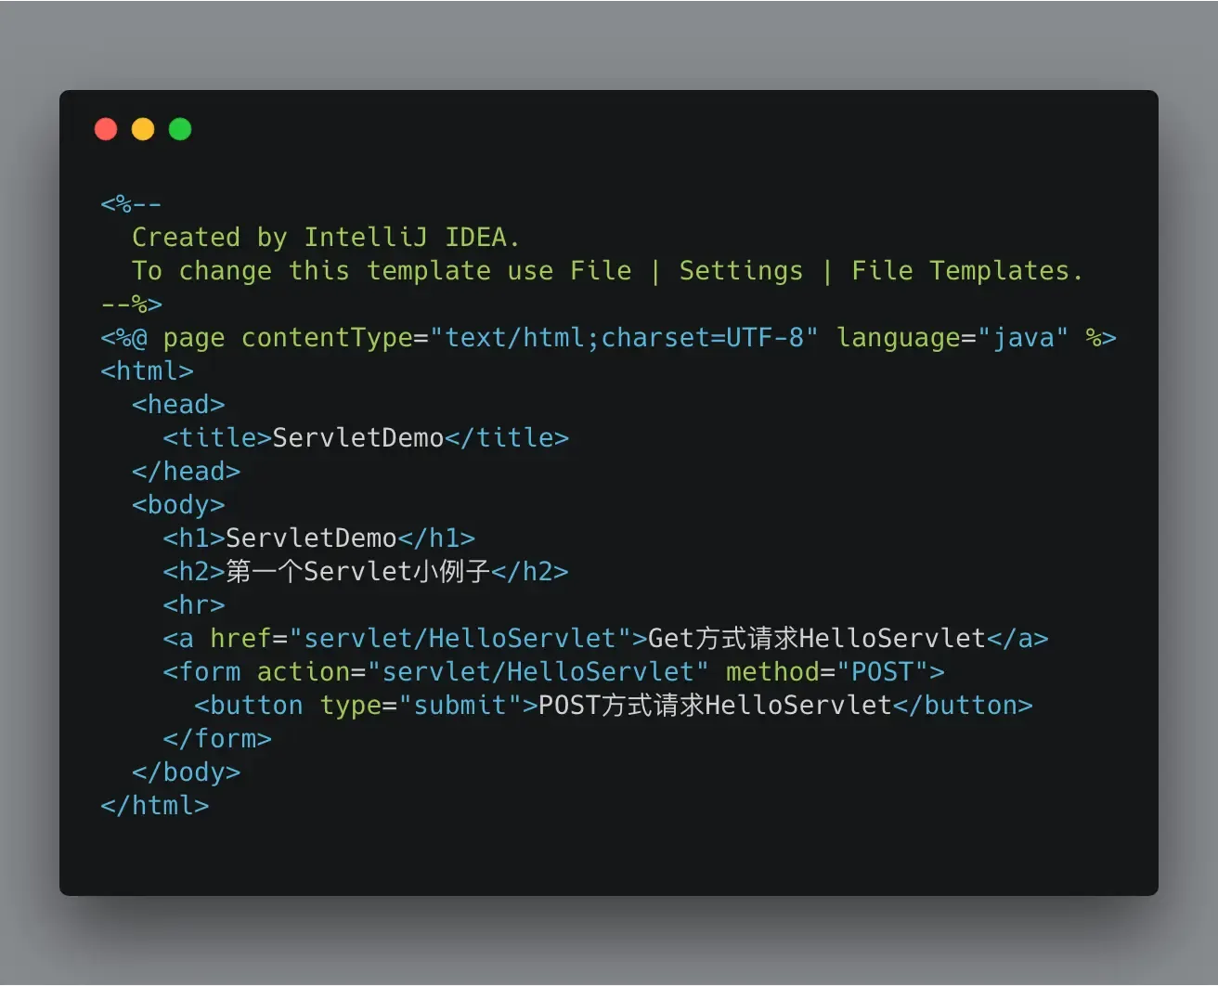This screenshot has height=986, width=1218.
Task: Click the red close dot
Action: tap(106, 129)
